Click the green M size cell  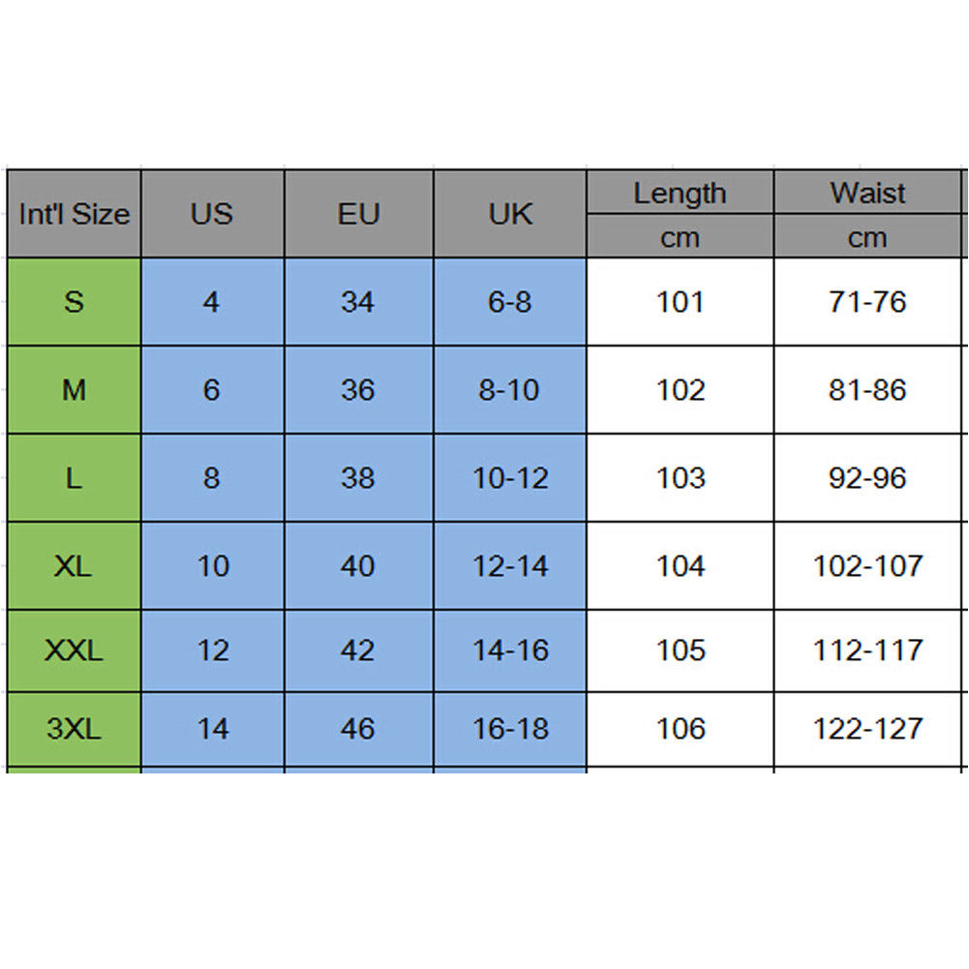[x=74, y=390]
